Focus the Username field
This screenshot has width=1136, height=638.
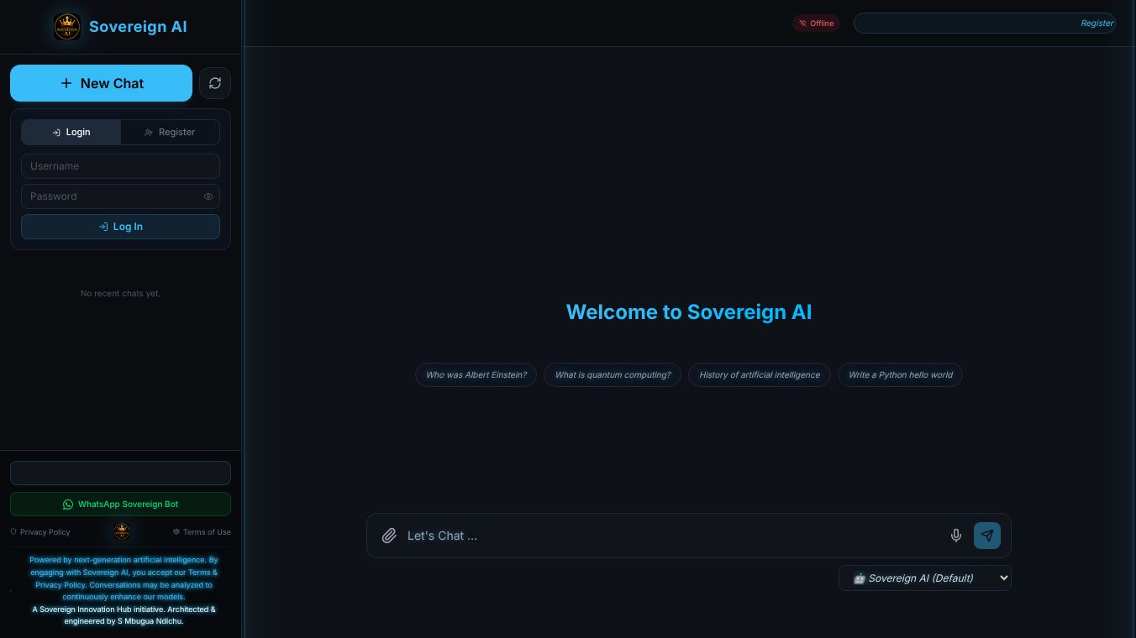point(120,166)
